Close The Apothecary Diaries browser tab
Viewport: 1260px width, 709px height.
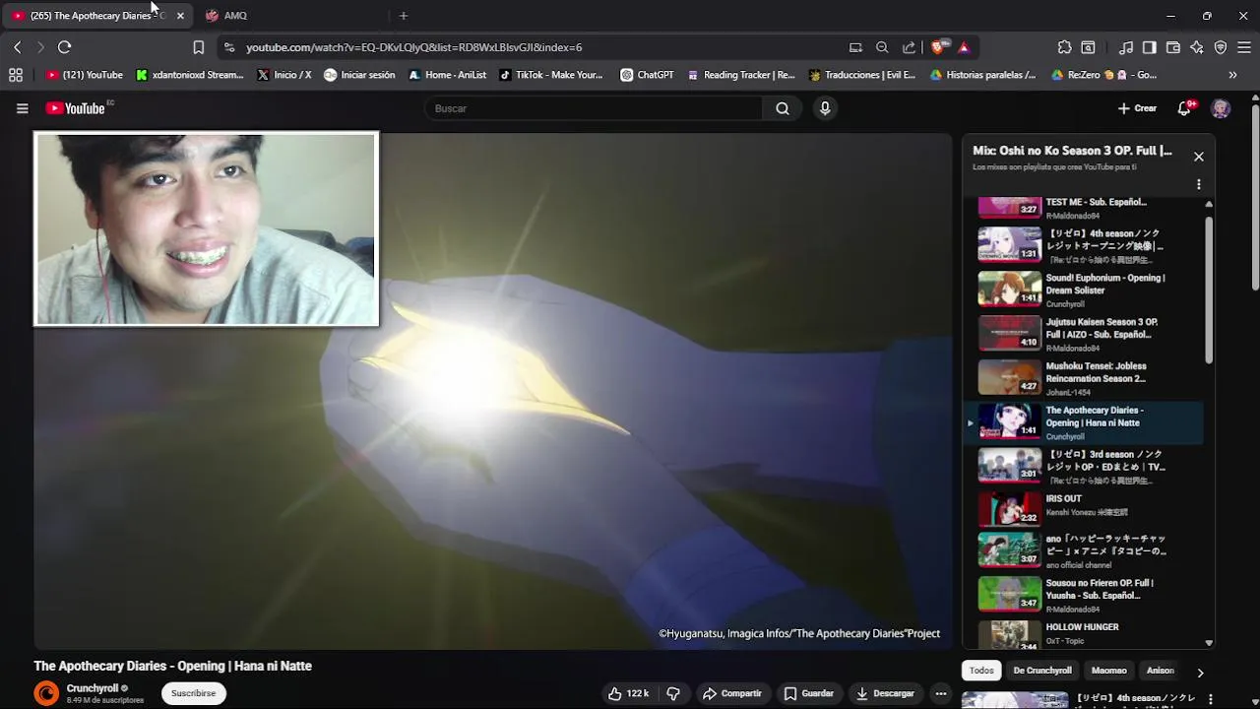tap(180, 16)
